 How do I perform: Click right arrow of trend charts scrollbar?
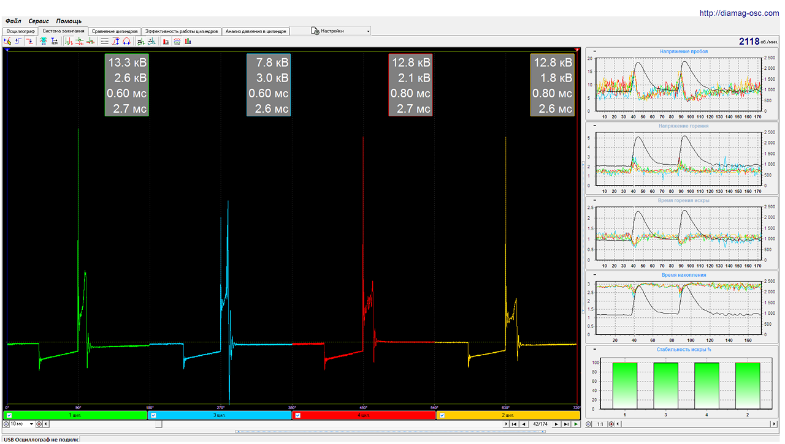click(774, 424)
